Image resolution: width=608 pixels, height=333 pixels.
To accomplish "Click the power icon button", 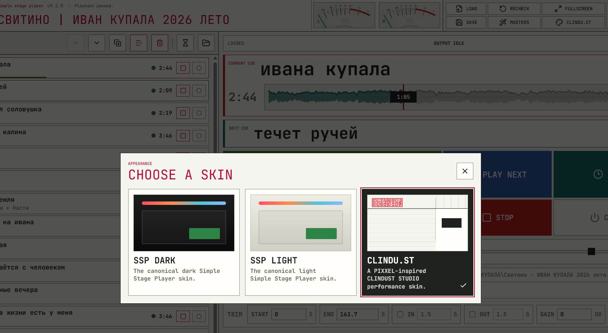I will (595, 217).
